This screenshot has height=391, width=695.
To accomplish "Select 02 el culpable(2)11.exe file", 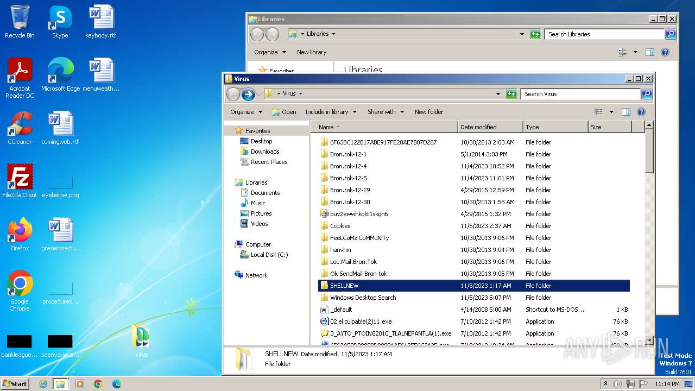I will (473, 321).
